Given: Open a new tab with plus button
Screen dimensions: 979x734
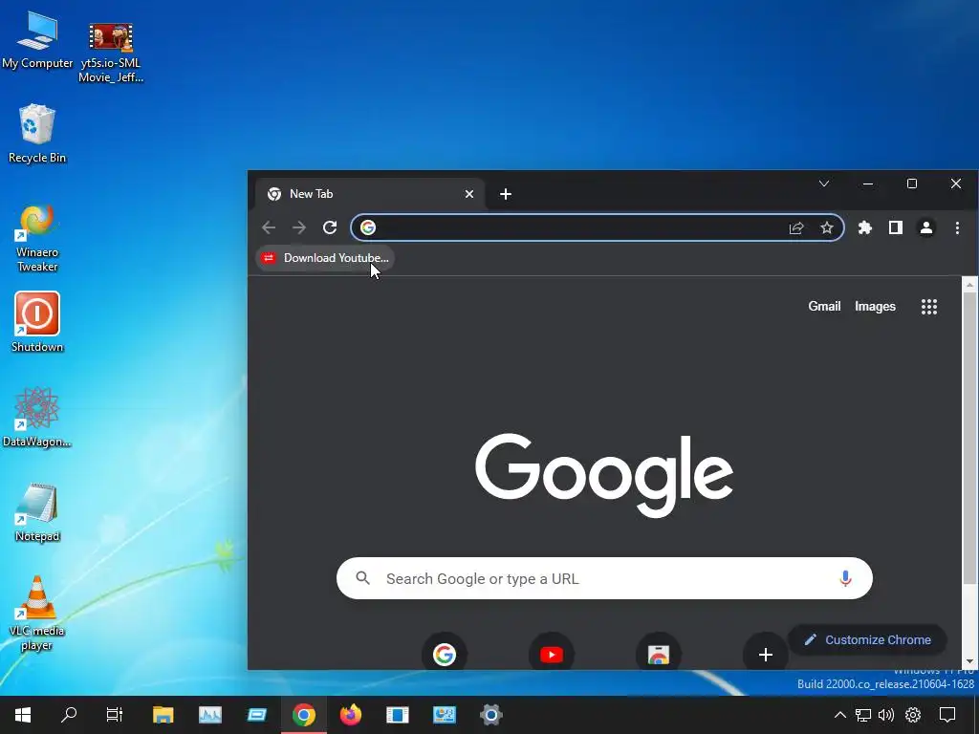Looking at the screenshot, I should click(x=506, y=194).
